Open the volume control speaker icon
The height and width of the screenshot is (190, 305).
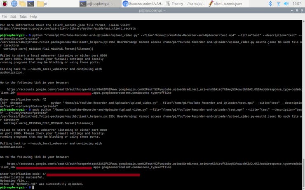[x=286, y=3]
